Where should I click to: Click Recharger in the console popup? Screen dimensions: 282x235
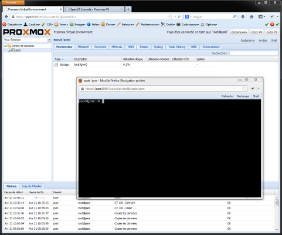(x=243, y=96)
